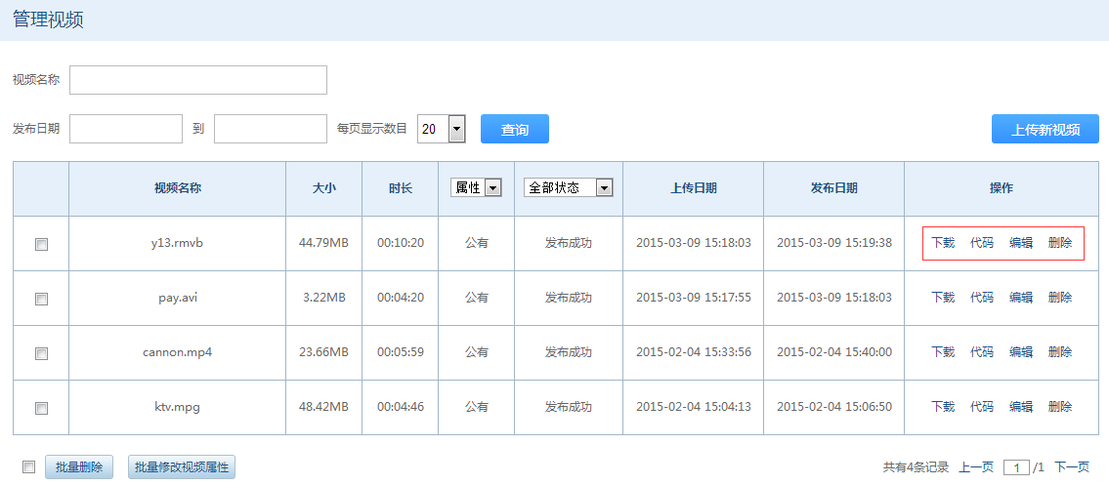Click the page number input box
Screen dimensions: 1109x485
pyautogui.click(x=1016, y=467)
